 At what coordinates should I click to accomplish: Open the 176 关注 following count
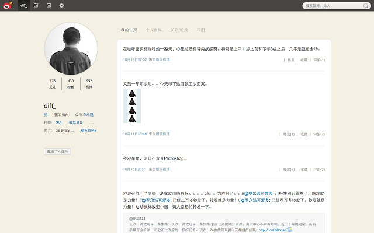pos(53,84)
